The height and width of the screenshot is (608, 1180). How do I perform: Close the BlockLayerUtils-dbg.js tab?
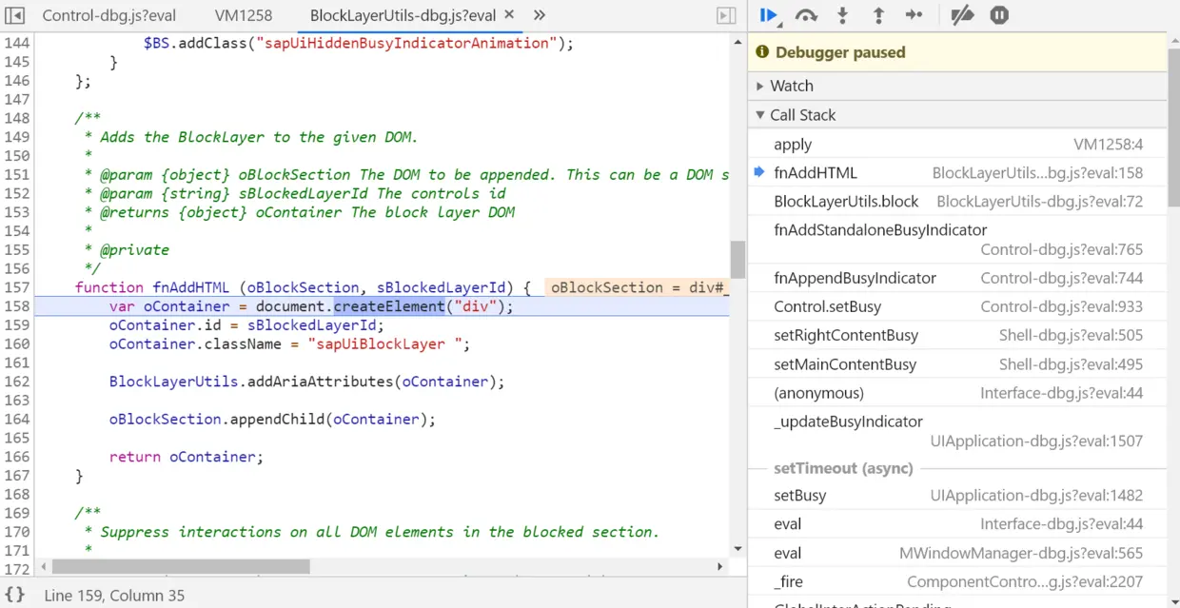tap(508, 15)
